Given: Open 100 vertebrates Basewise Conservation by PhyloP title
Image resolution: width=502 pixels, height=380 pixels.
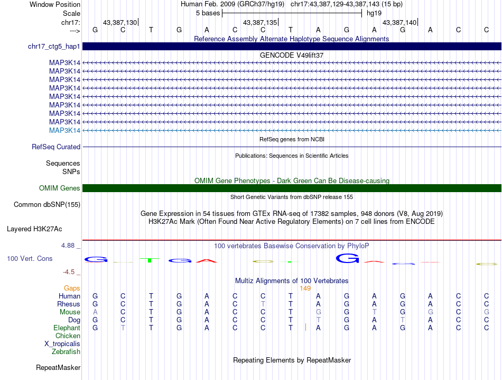Looking at the screenshot, I should [292, 246].
